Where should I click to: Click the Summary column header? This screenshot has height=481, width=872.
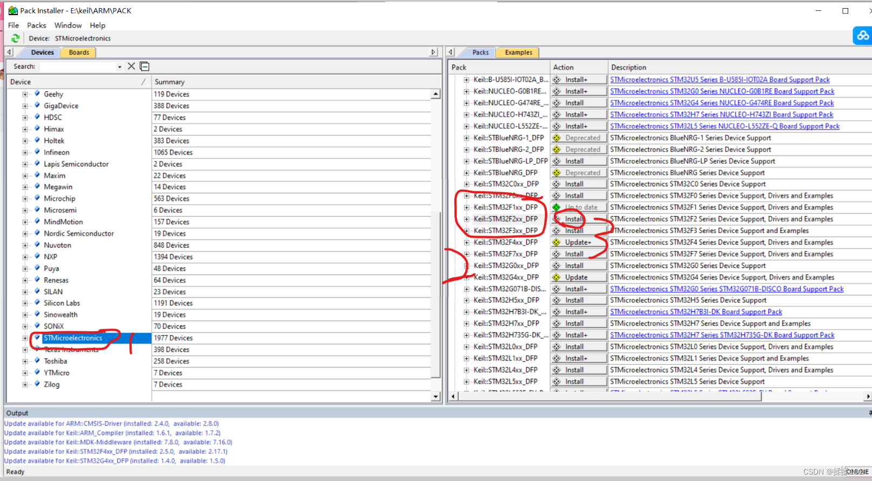296,82
